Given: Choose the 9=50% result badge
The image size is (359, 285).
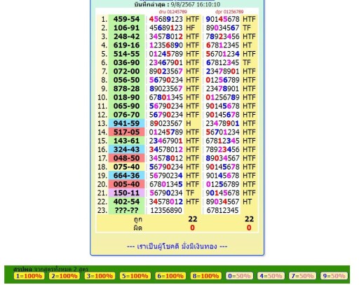Looking at the screenshot, I should point(334,276).
